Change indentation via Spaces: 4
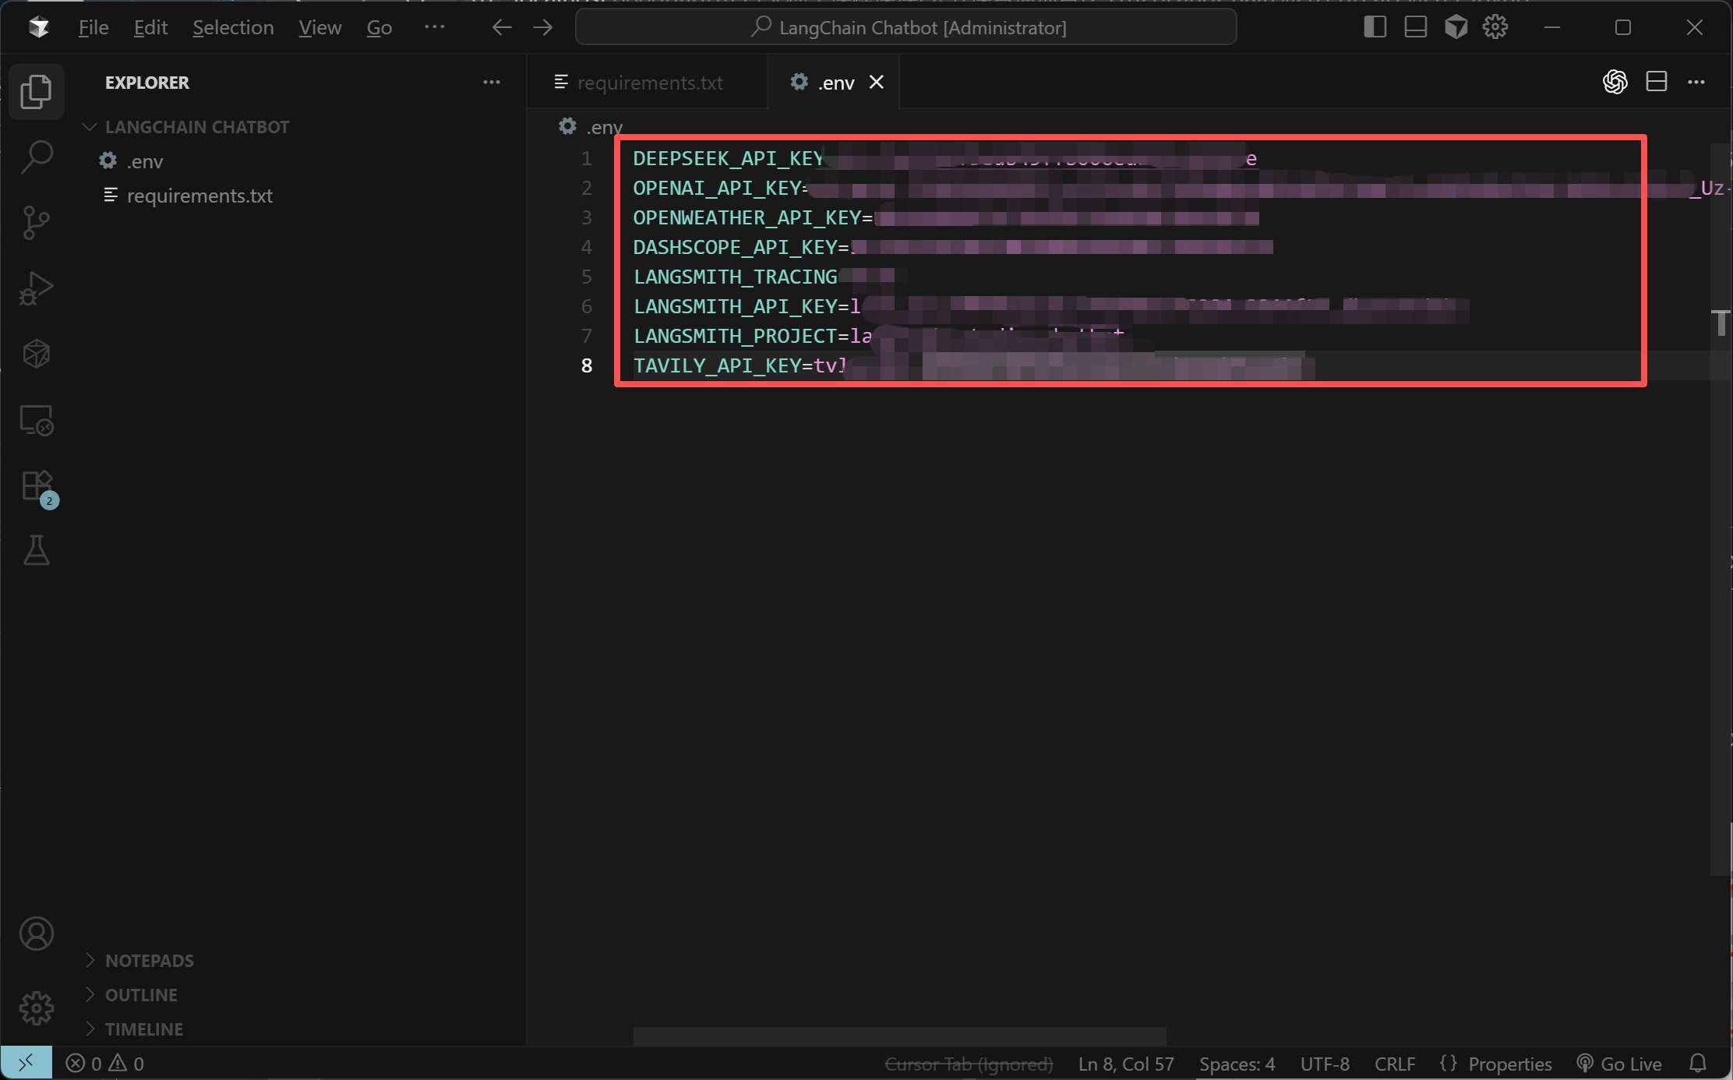 click(1237, 1064)
